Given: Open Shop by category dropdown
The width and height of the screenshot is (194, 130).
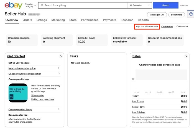Looking at the screenshot, I should point(30,5).
